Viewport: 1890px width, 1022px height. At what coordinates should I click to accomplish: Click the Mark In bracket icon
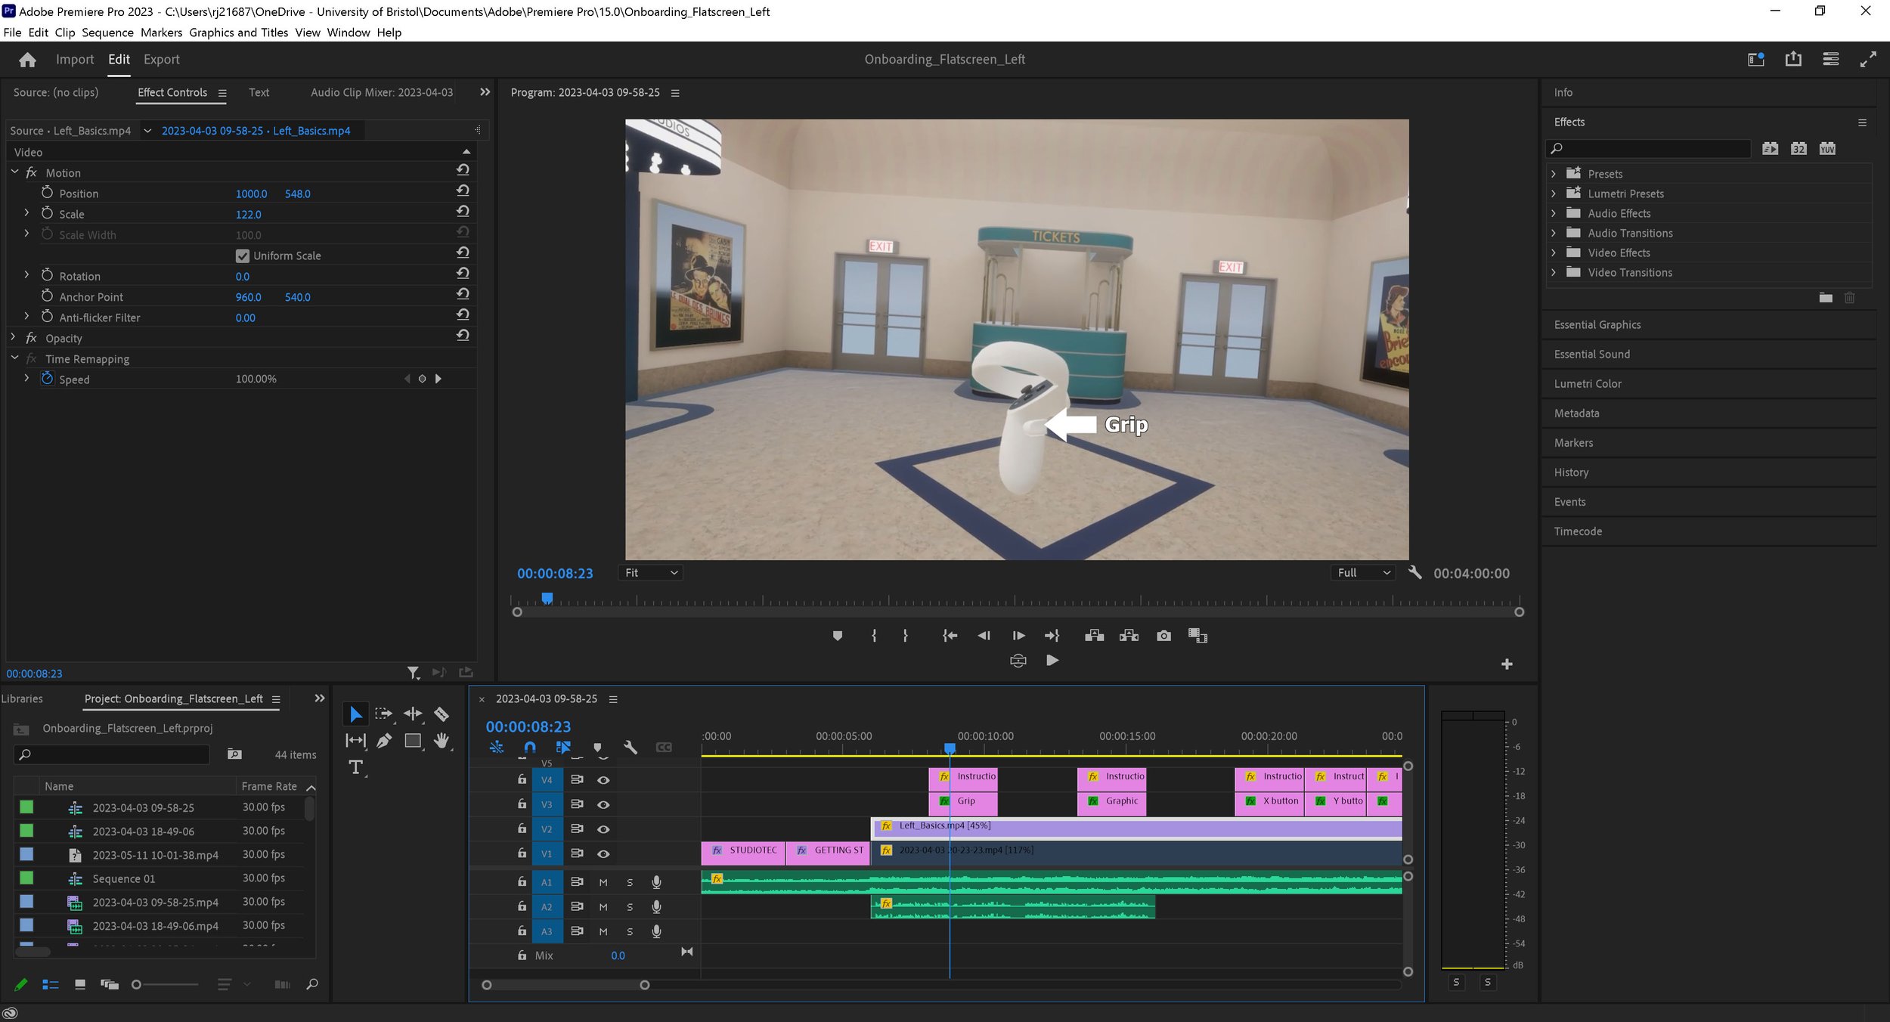(874, 636)
